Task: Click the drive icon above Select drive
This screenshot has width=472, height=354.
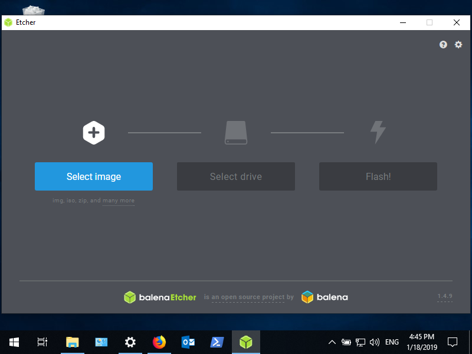Action: [236, 133]
